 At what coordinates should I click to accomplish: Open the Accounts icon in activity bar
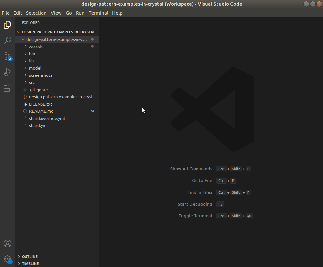point(8,243)
